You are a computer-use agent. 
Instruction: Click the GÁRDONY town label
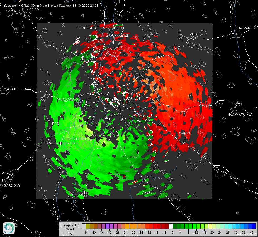click(x=12, y=186)
